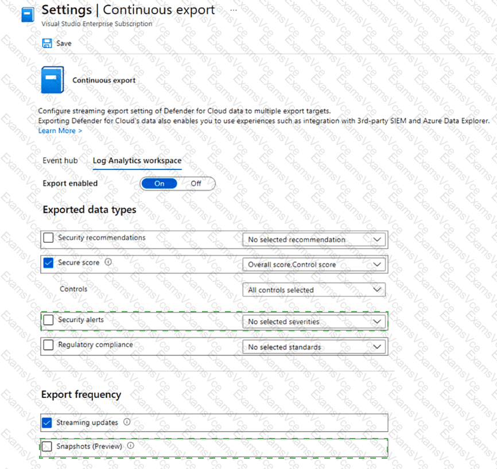Click the Save disk icon
The height and width of the screenshot is (469, 497).
[47, 44]
